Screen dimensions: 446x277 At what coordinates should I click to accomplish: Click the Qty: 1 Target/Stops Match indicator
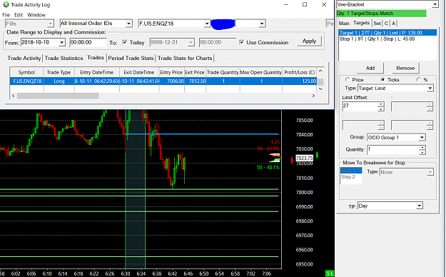coord(381,14)
